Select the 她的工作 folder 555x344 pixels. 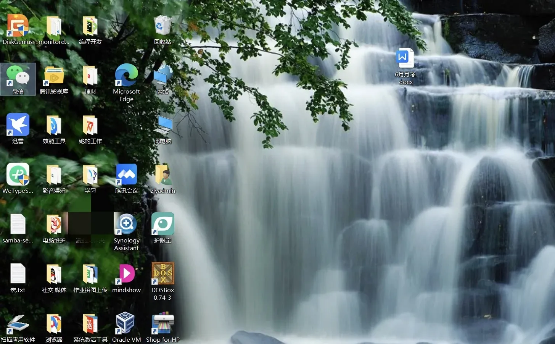point(90,125)
